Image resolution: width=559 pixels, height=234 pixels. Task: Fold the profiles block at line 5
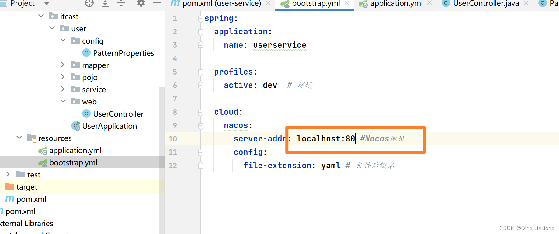click(x=201, y=72)
